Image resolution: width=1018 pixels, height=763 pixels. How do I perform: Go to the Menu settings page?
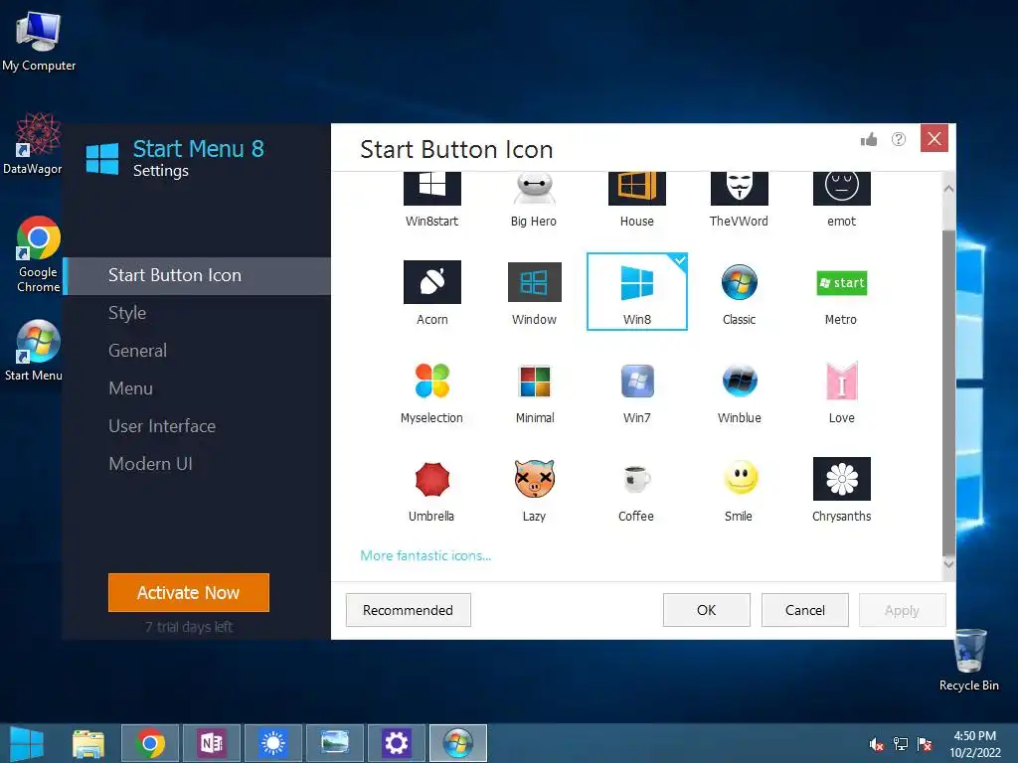[130, 388]
